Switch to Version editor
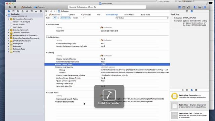The image size is (215, 121). tap(188, 7)
